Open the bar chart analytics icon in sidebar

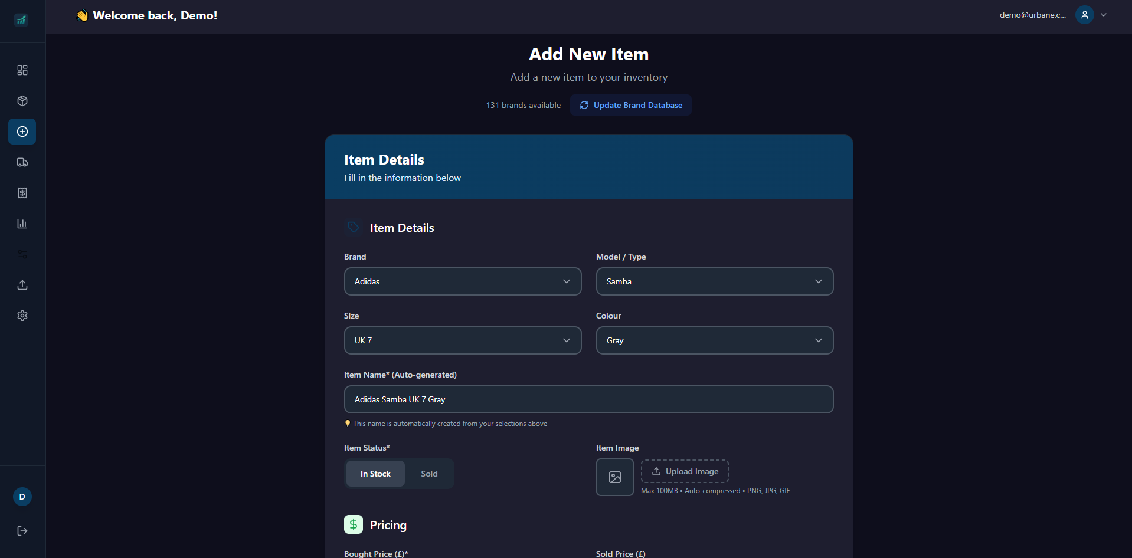(x=22, y=224)
